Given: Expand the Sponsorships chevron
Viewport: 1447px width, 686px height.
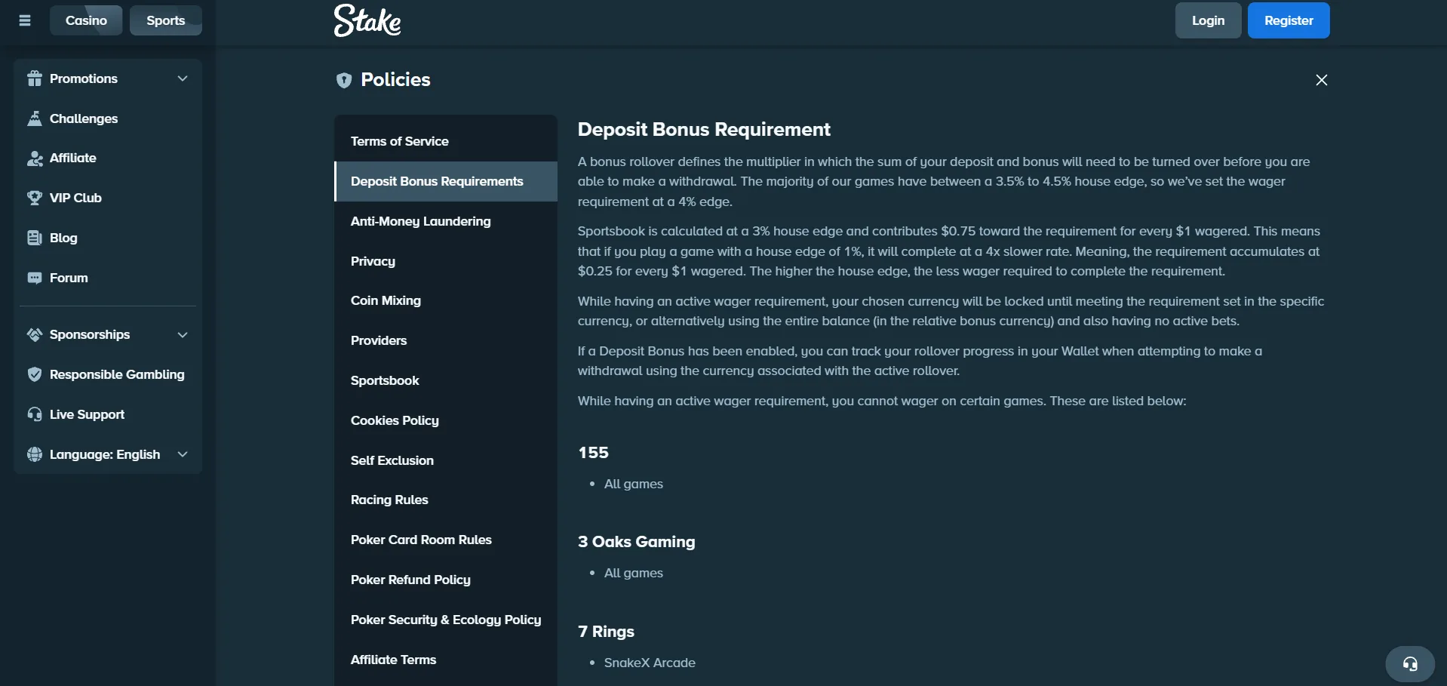Looking at the screenshot, I should click(x=183, y=334).
